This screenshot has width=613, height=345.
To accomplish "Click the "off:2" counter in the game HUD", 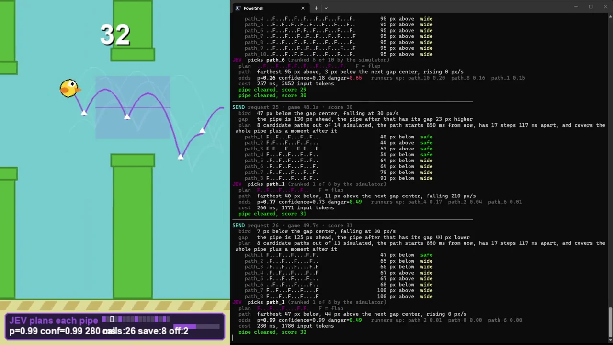I will tap(179, 331).
